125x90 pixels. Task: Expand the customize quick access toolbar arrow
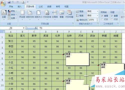pyautogui.click(x=28, y=2)
